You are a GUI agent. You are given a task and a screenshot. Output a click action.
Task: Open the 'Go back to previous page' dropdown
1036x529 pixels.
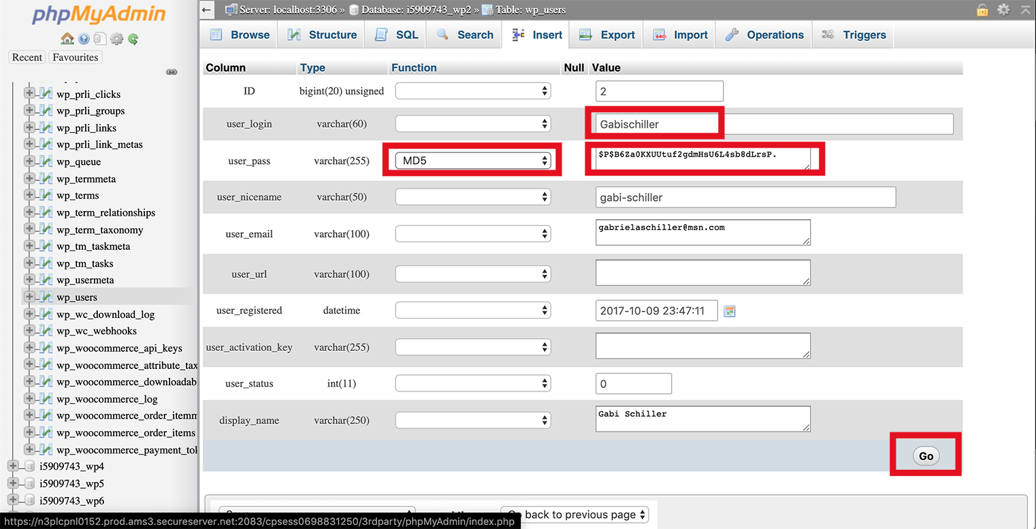pos(574,515)
